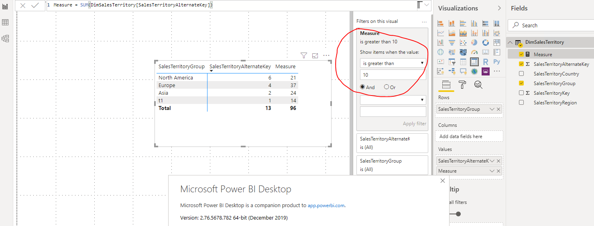The image size is (594, 226).
Task: Open the 'is greater than' condition dropdown
Action: [393, 63]
